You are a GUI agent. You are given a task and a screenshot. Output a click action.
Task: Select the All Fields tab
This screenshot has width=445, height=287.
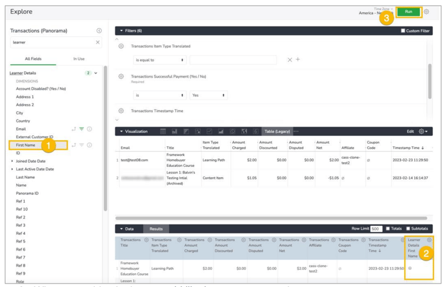click(x=33, y=59)
